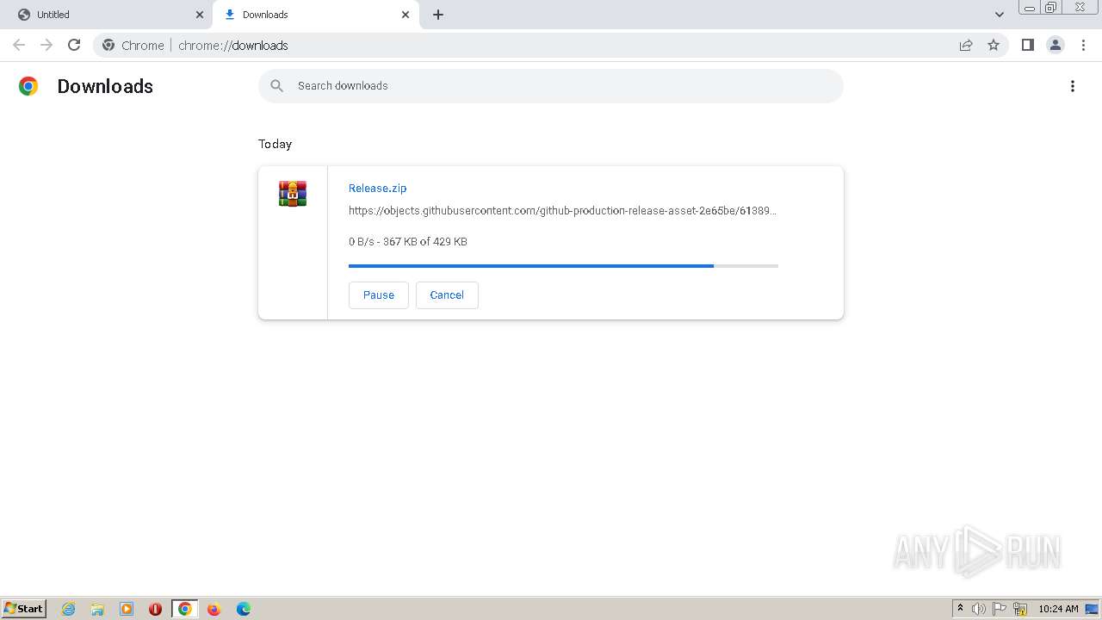Click the download progress bar
Screen dimensions: 1102x620
[563, 266]
